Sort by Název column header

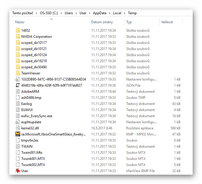pos(20,22)
